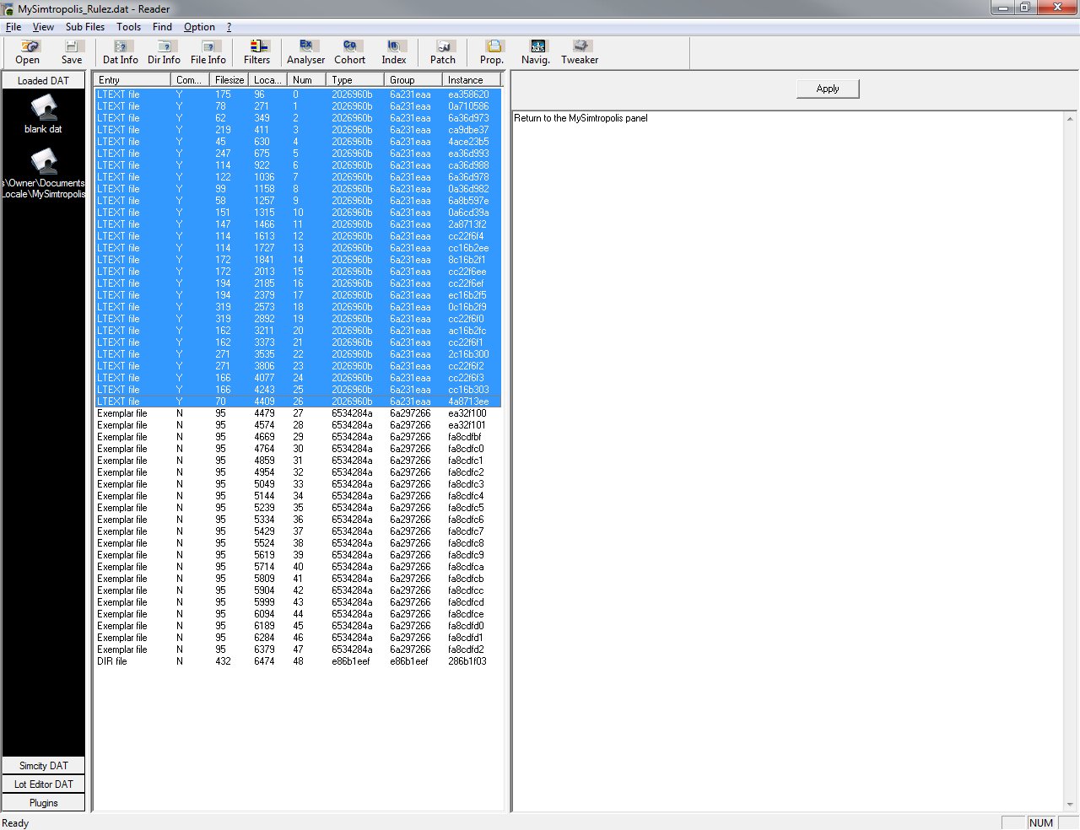Expand the Lot Editor DAT panel

(x=44, y=784)
